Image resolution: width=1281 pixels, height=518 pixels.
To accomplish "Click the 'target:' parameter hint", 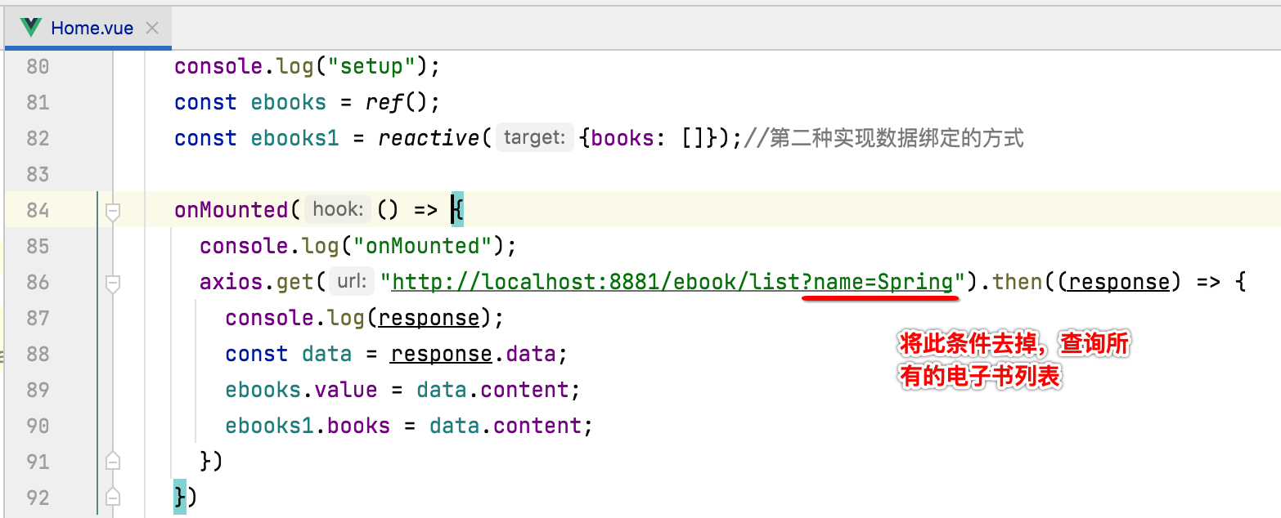I will (534, 138).
